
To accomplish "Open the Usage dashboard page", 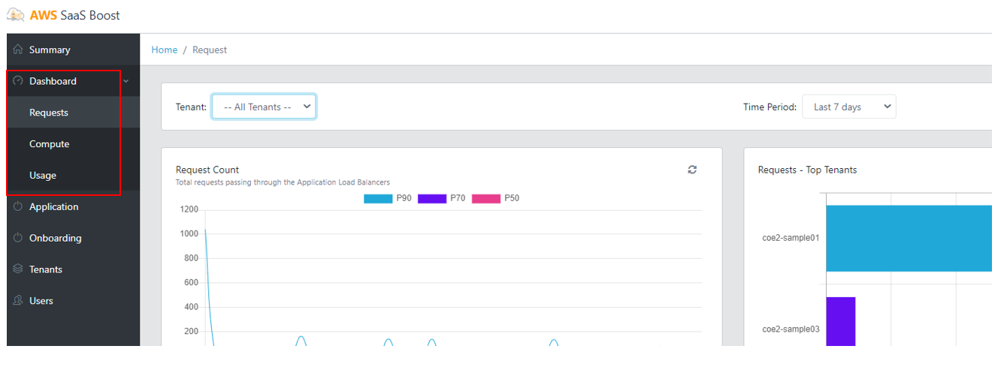I will coord(43,176).
